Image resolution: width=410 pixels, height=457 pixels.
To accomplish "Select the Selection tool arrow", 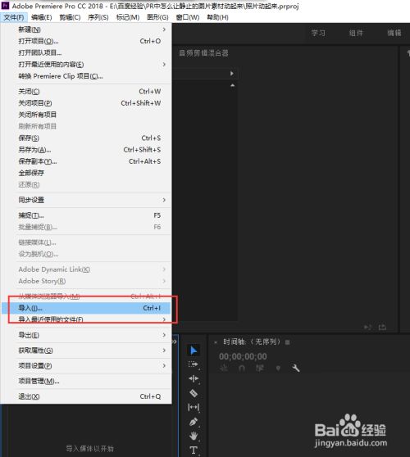I will [x=194, y=351].
